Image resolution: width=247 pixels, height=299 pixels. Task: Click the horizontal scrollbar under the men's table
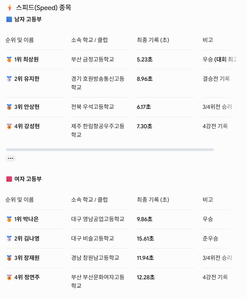click(110, 150)
